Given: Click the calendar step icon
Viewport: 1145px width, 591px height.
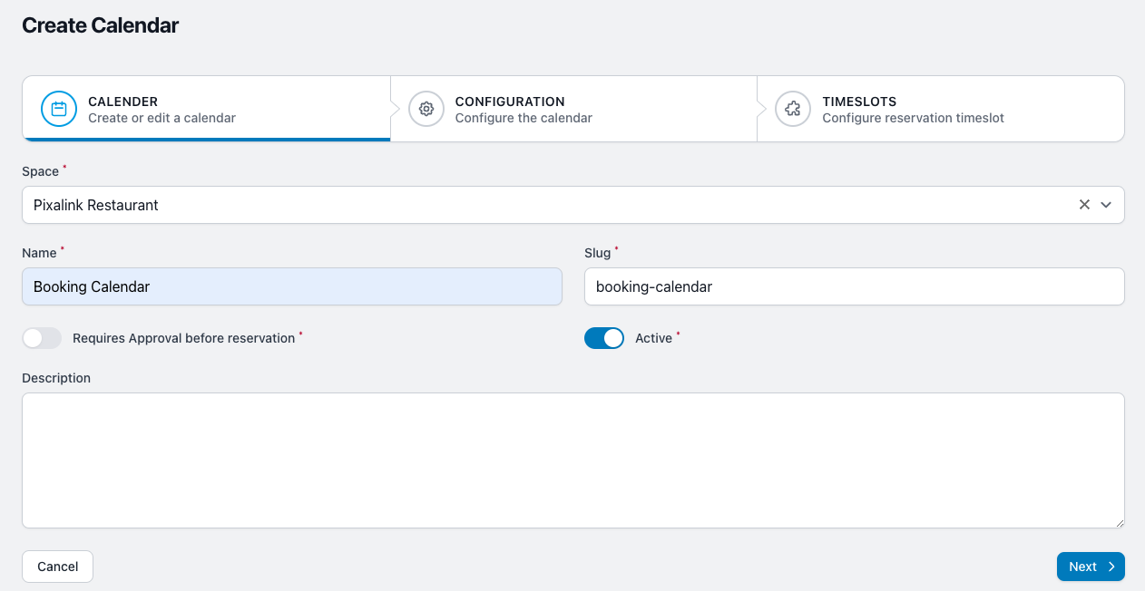Looking at the screenshot, I should (59, 109).
